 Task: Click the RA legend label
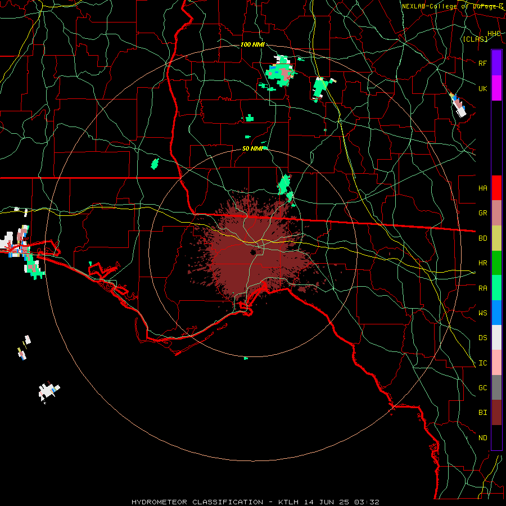pos(483,288)
